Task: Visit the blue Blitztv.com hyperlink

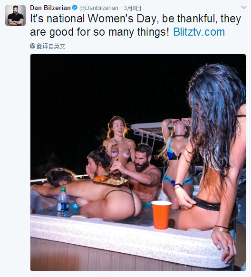Action: 199,32
